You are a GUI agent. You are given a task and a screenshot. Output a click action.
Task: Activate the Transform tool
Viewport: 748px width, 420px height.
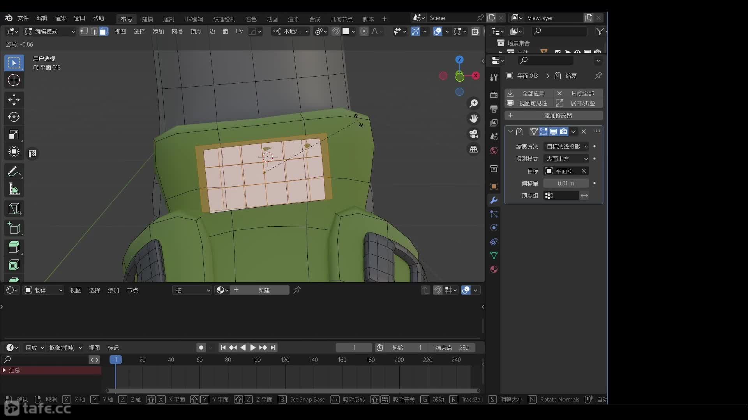[14, 152]
